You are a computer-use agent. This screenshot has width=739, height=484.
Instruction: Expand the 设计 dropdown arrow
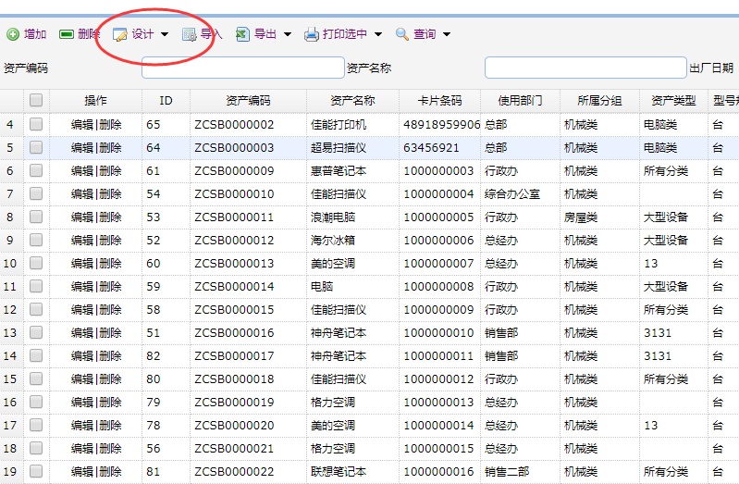pyautogui.click(x=165, y=35)
